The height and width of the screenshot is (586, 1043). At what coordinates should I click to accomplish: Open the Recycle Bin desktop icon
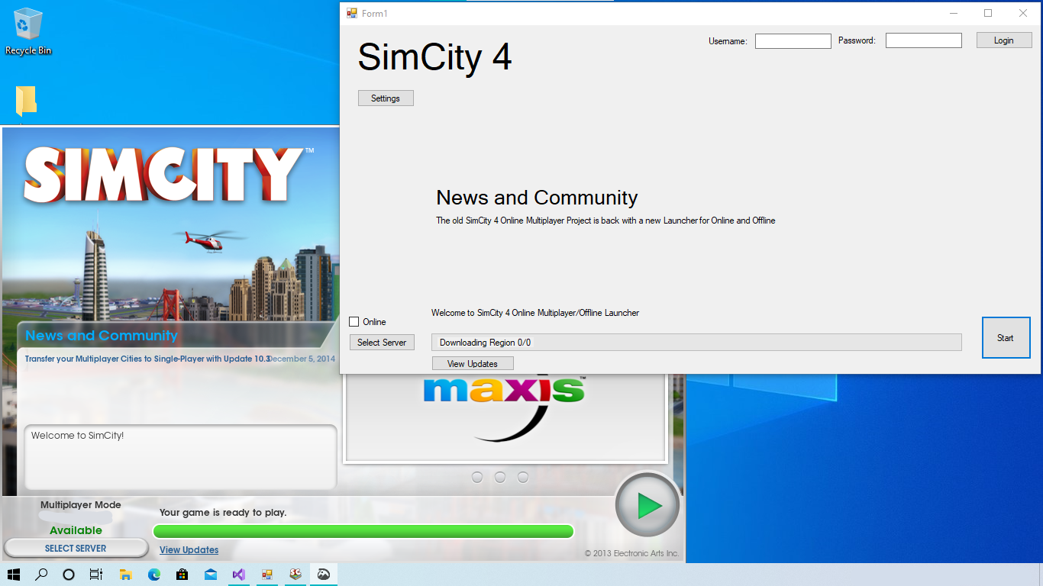28,32
